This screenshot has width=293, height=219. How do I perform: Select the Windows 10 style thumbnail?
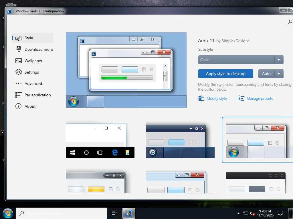[100, 140]
